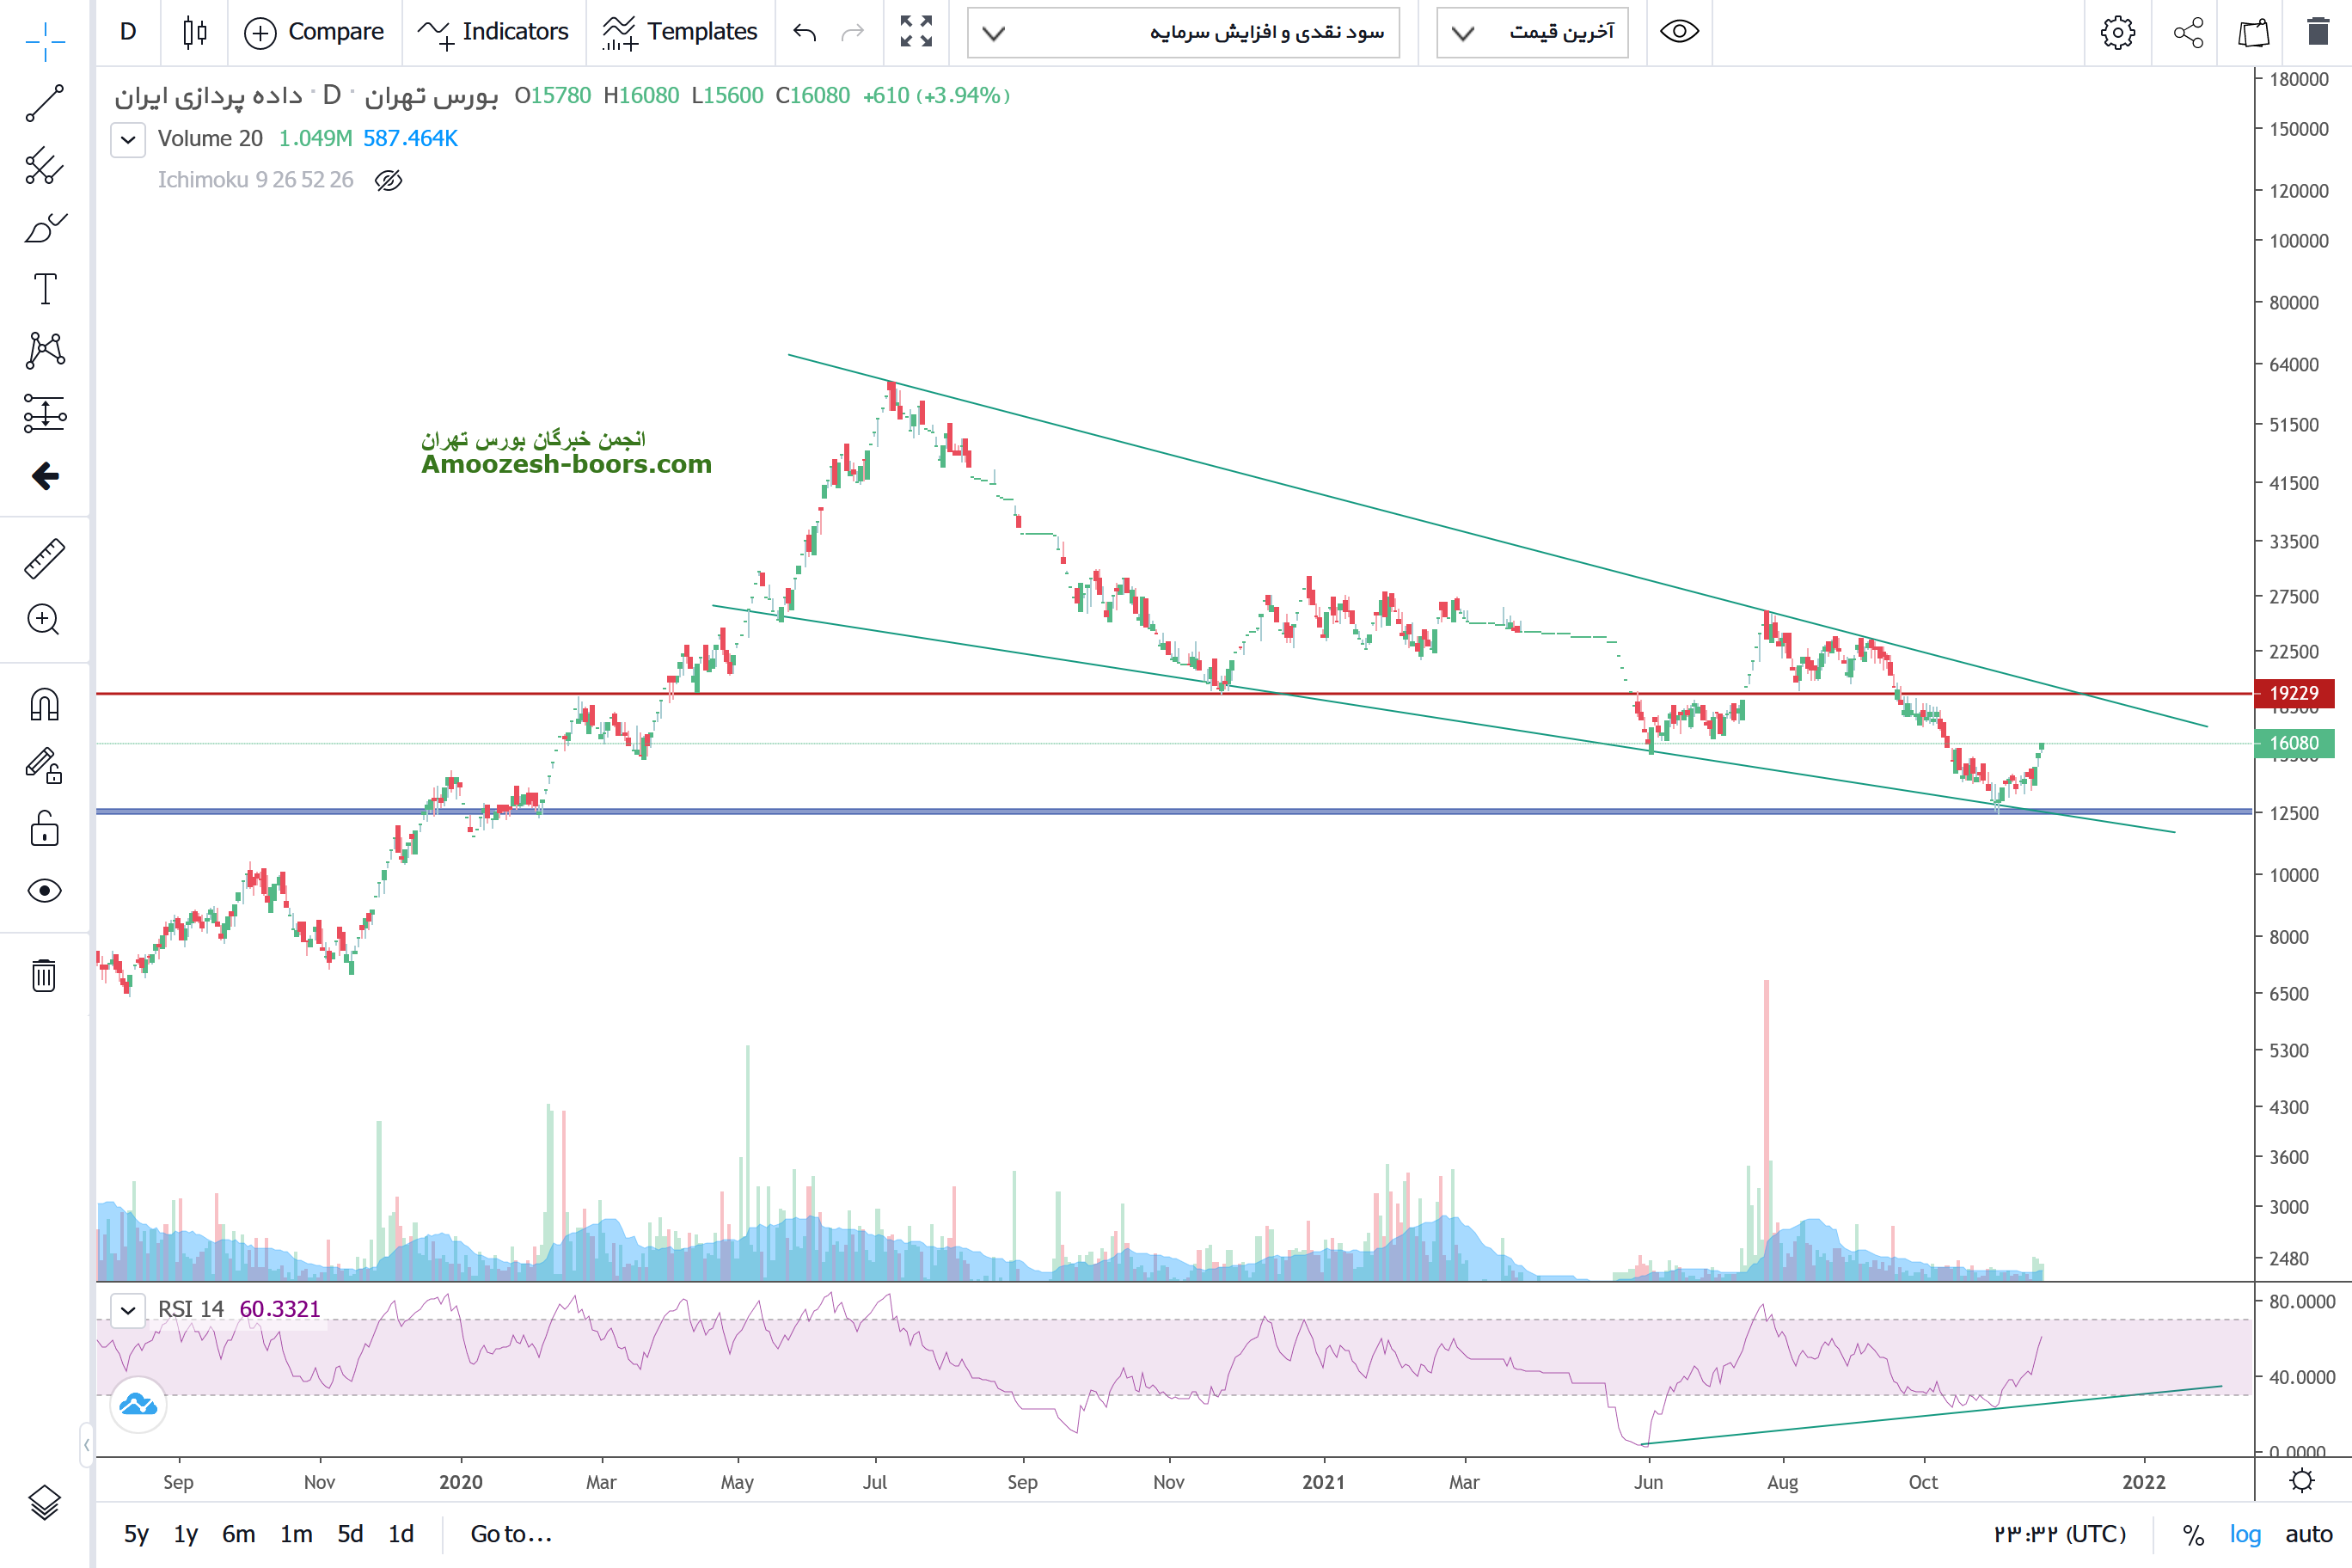Click the Compare button
This screenshot has width=2352, height=1568.
315,32
